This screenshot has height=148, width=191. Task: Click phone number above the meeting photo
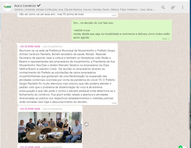point(30,109)
